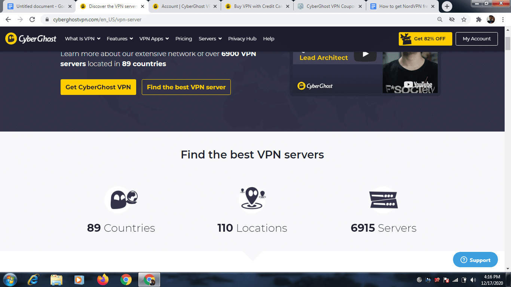Click the Adobe Reader updater tray icon
The height and width of the screenshot is (287, 511).
coord(437,280)
